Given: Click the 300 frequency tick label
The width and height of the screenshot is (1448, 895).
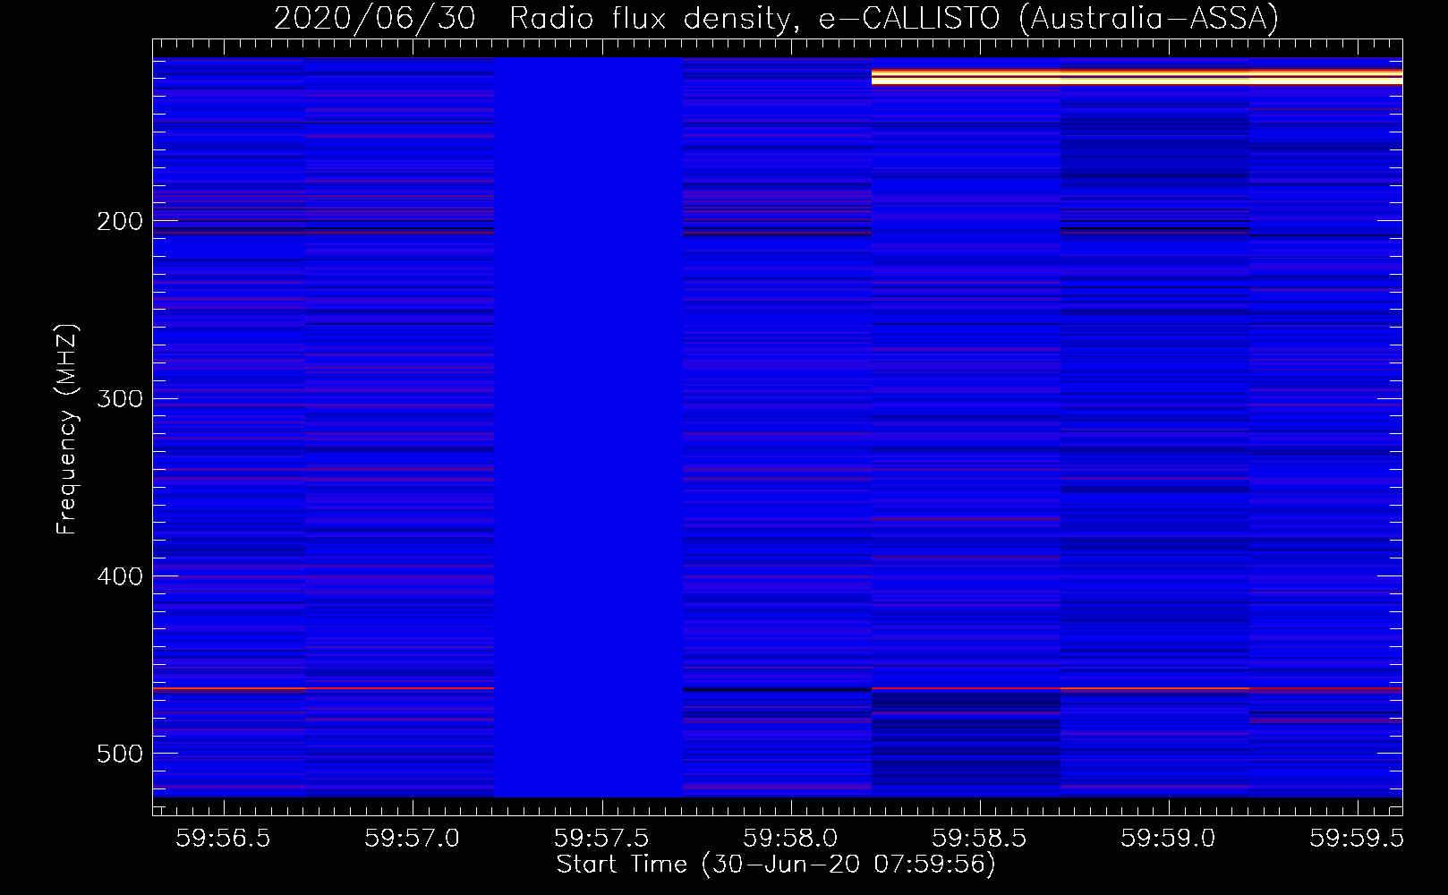Looking at the screenshot, I should (120, 398).
